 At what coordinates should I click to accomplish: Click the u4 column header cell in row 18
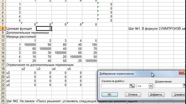pyautogui.click(x=59, y=69)
